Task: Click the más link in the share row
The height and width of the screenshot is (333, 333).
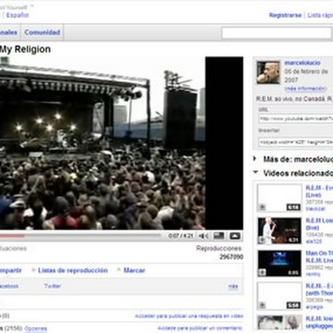Action: click(233, 286)
